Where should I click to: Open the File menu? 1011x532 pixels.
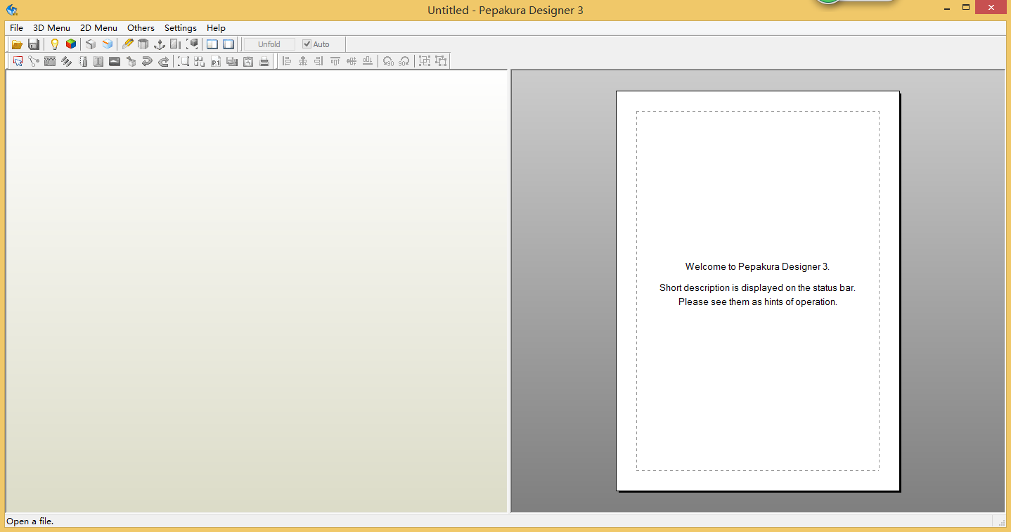[x=16, y=28]
